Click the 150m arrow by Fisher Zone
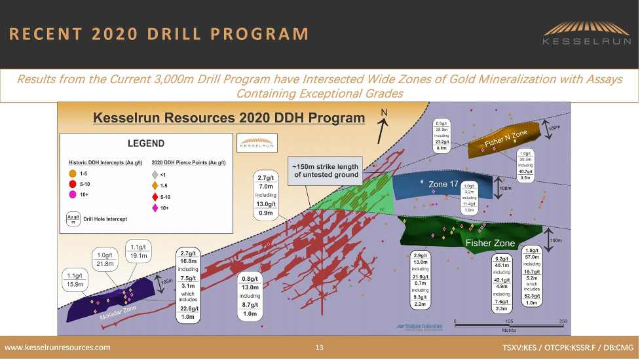 pyautogui.click(x=548, y=240)
